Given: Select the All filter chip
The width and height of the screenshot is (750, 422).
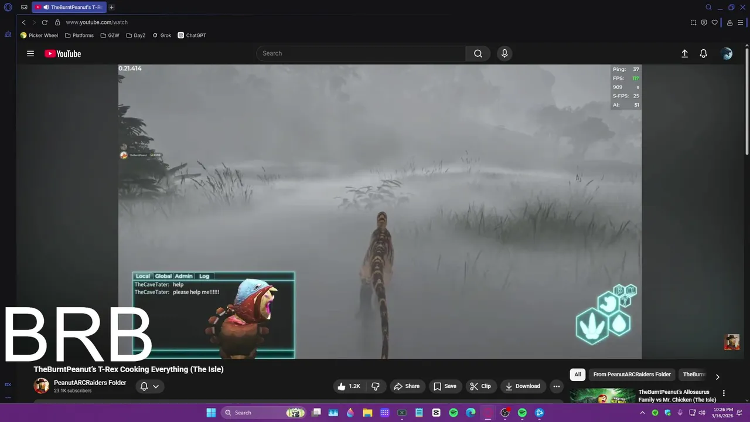Looking at the screenshot, I should pyautogui.click(x=578, y=375).
